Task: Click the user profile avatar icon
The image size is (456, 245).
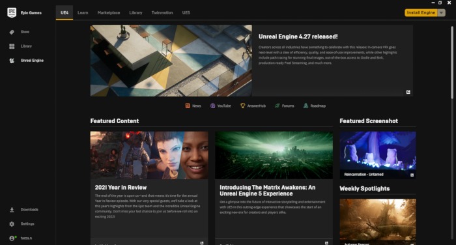Action: click(x=12, y=238)
